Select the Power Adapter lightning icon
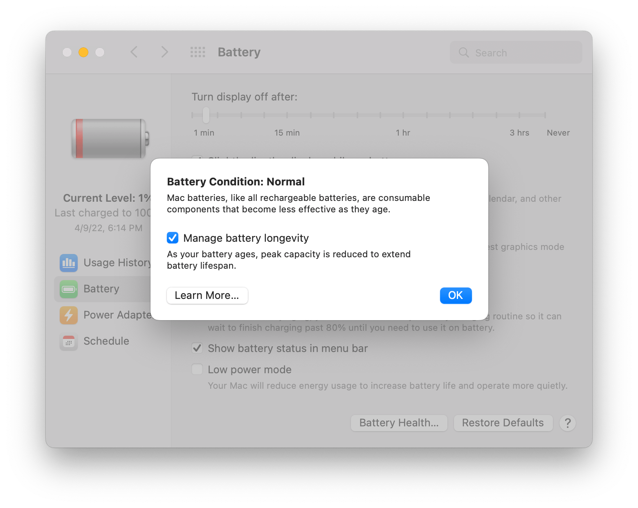This screenshot has width=638, height=508. (x=68, y=315)
